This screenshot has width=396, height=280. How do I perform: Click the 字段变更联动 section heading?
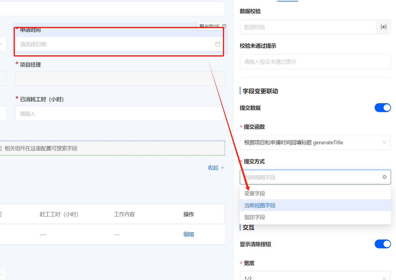[260, 91]
